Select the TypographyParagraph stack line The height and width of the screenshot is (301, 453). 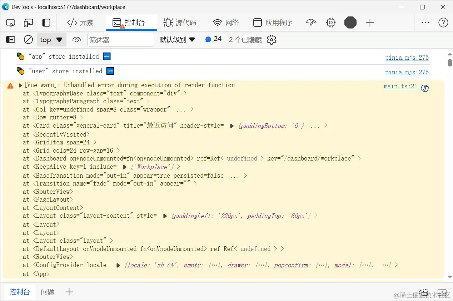coord(86,101)
